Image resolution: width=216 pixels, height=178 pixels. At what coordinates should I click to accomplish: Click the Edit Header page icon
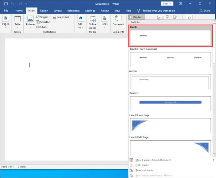(131, 165)
